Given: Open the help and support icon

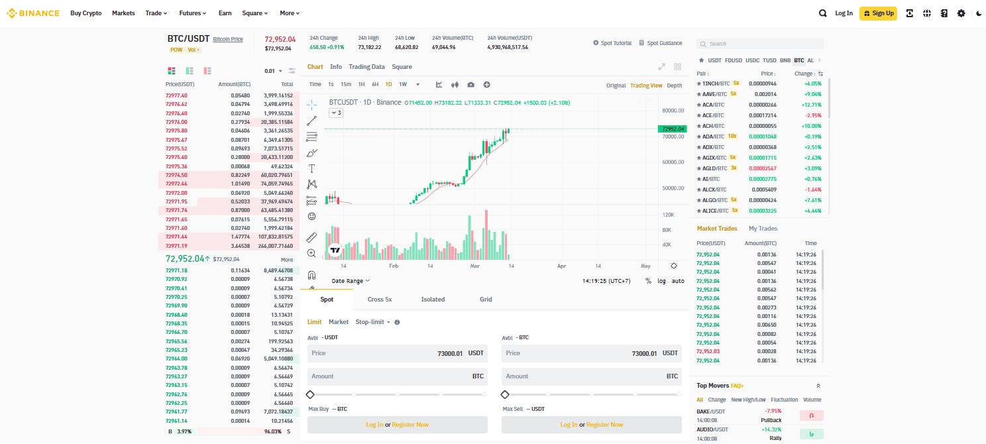Looking at the screenshot, I should [944, 13].
